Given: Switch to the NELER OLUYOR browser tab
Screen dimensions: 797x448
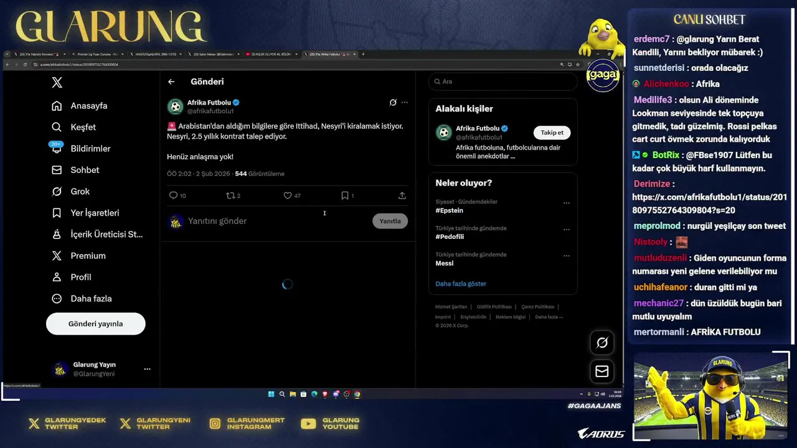Looking at the screenshot, I should (x=270, y=54).
